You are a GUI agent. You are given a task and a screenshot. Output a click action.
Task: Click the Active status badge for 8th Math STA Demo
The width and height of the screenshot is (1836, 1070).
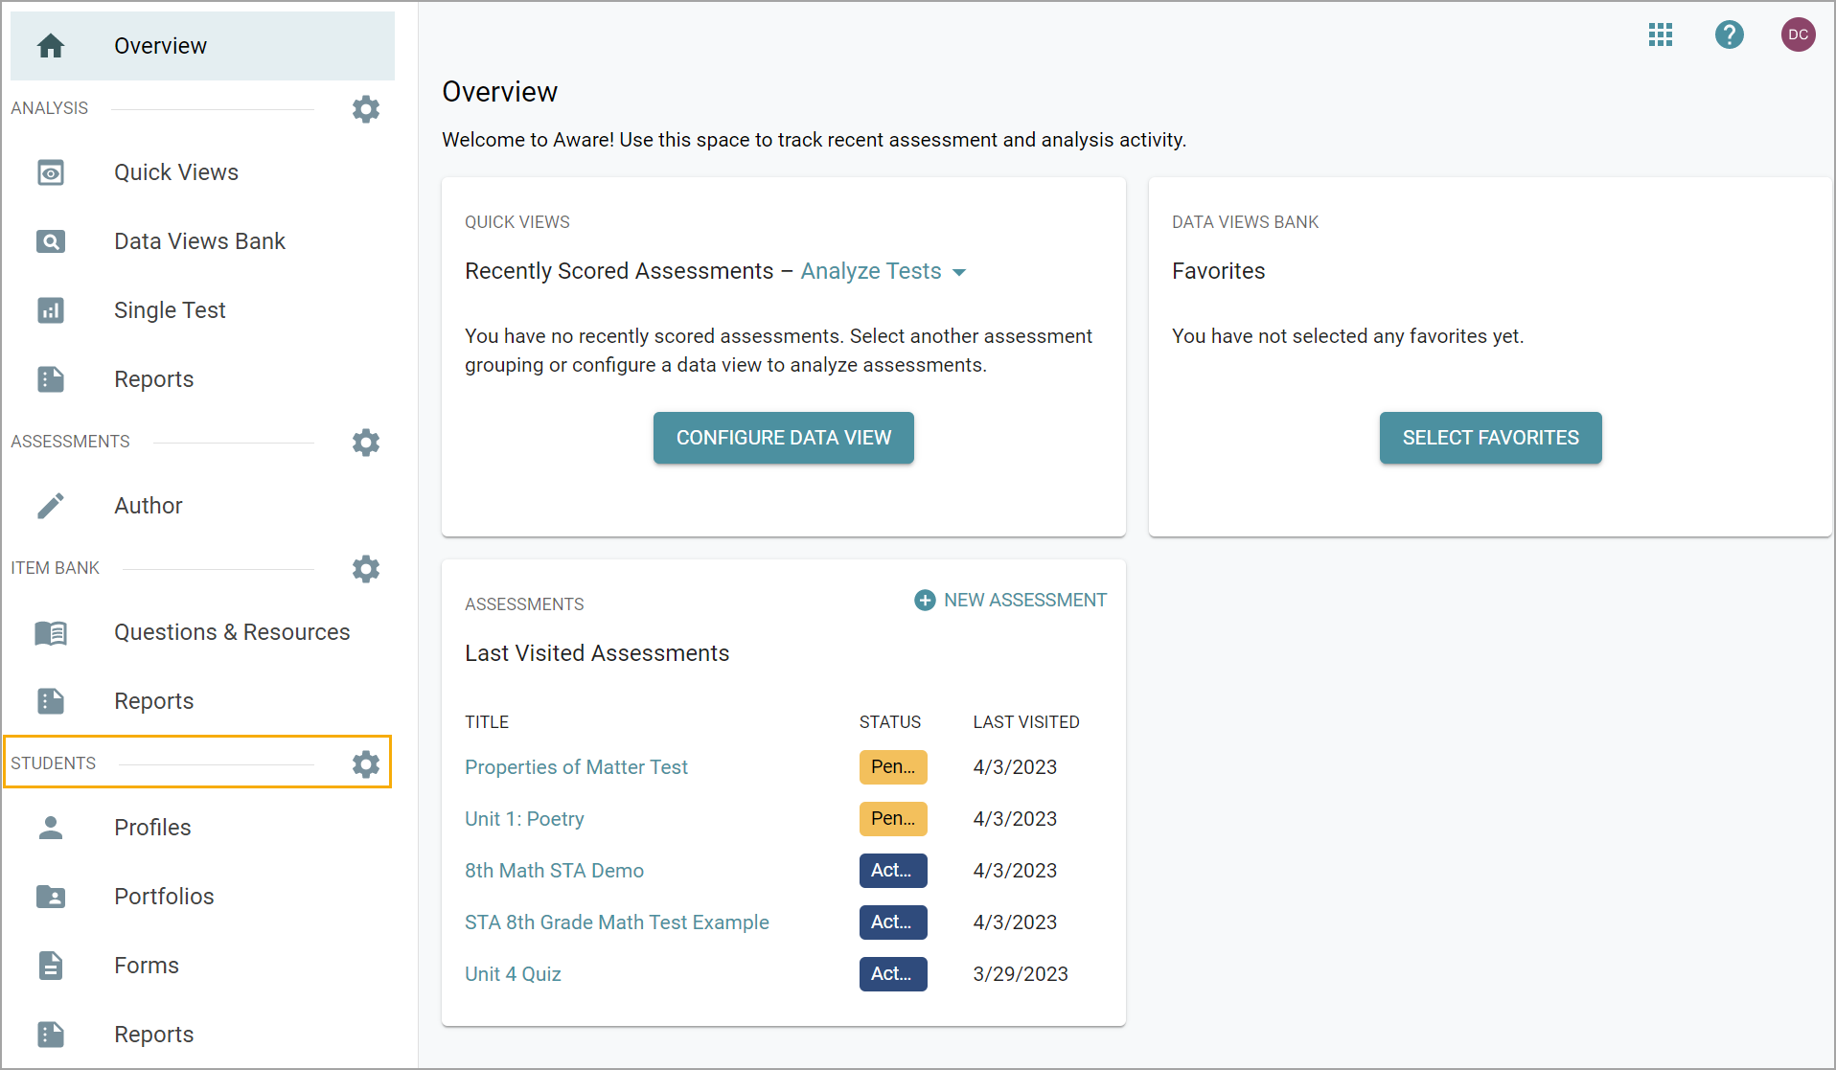[x=892, y=871]
